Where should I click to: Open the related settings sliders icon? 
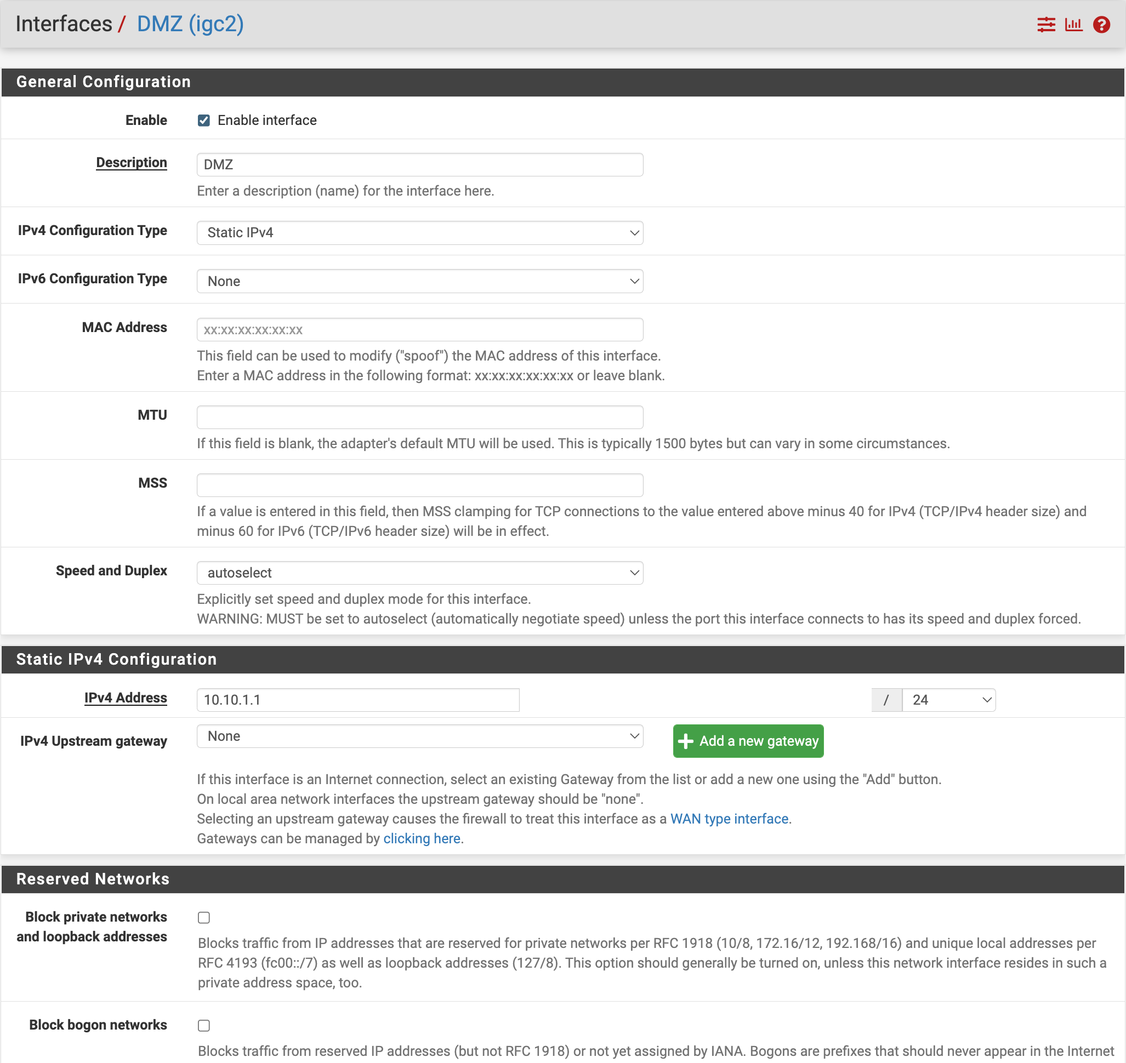click(x=1046, y=25)
